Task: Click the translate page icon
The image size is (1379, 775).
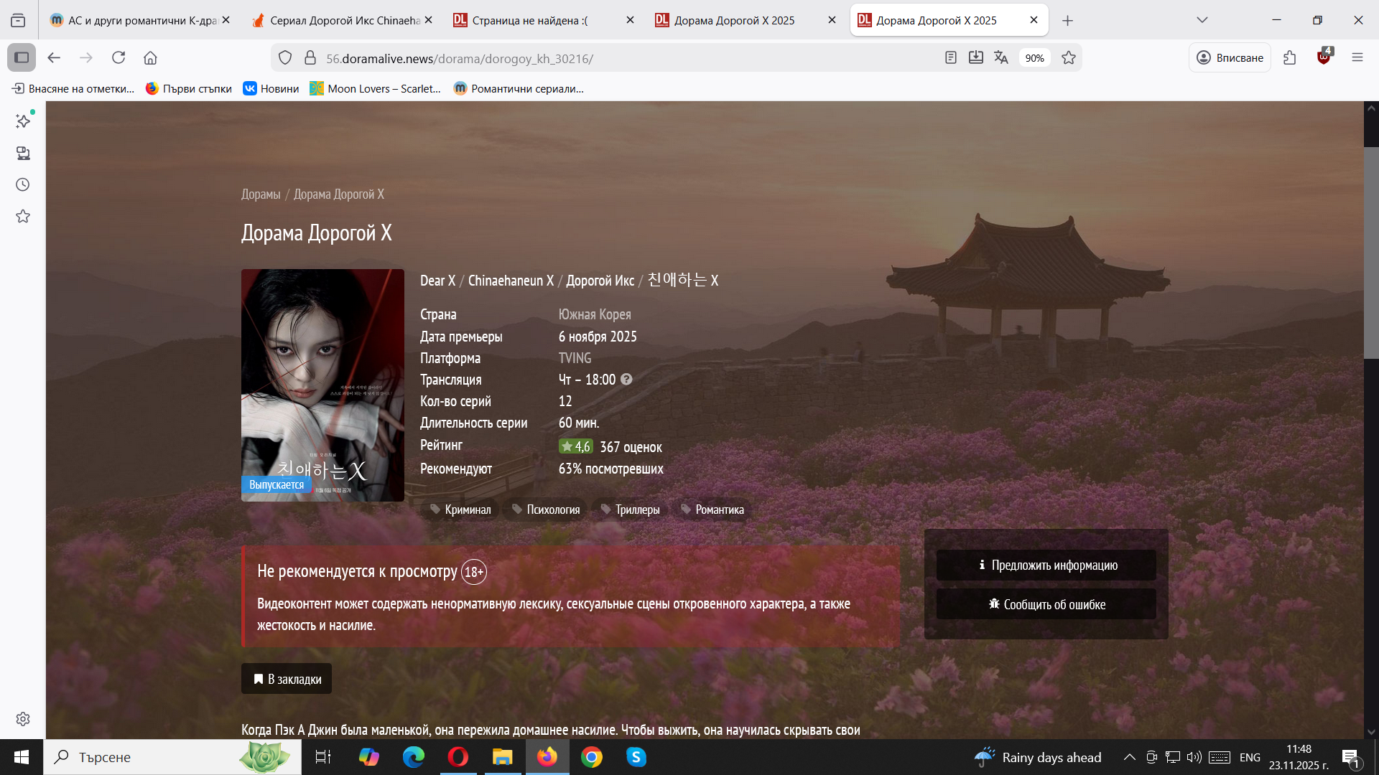Action: 1000,57
